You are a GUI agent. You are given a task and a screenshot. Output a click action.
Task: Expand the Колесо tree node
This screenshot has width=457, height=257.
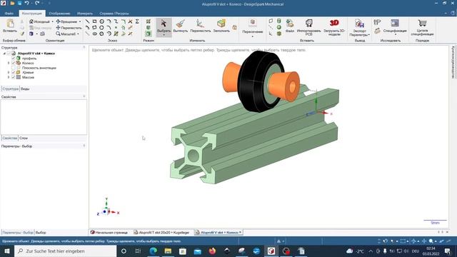pyautogui.click(x=9, y=63)
